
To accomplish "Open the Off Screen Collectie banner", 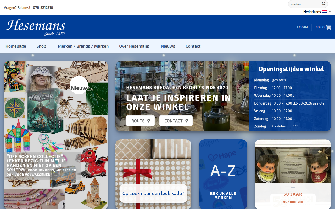I will pyautogui.click(x=56, y=135).
